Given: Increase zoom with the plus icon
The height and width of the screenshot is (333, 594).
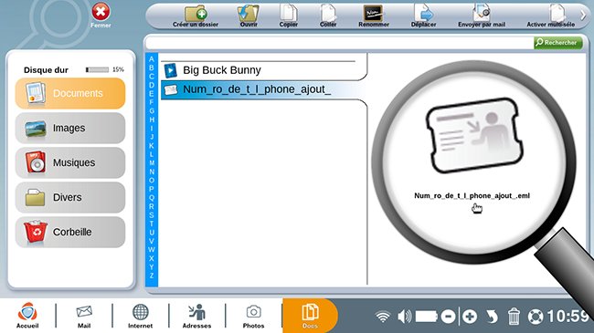Looking at the screenshot, I should [x=470, y=317].
